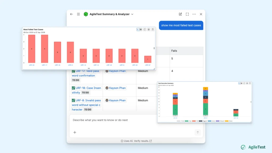The height and width of the screenshot is (153, 272).
Task: Click the info icon beside 'Uses AI'
Action: click(x=122, y=141)
